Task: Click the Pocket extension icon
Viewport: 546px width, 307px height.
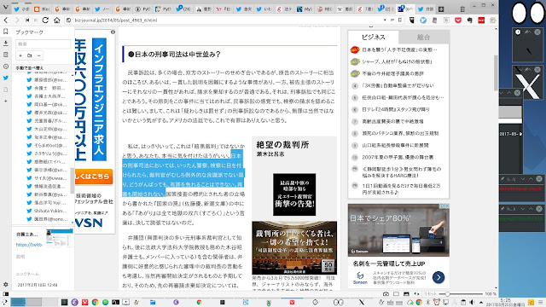Action: [458, 20]
